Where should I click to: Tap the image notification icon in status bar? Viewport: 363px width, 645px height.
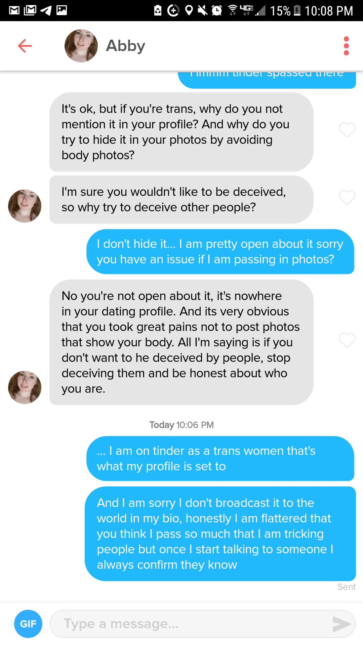point(62,10)
